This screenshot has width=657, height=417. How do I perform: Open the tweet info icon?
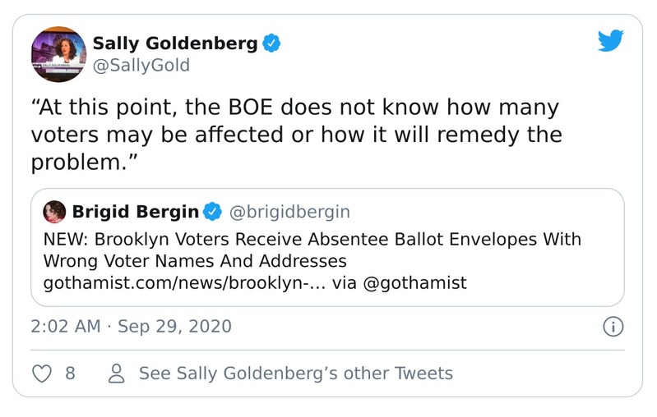pos(613,327)
